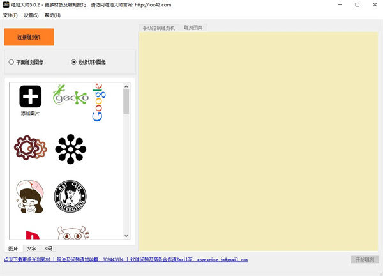Select the vertical Google logo image

click(x=99, y=102)
